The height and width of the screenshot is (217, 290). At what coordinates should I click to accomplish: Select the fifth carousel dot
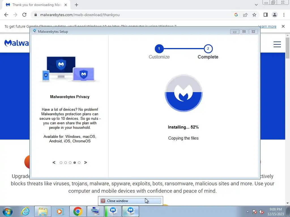click(x=79, y=162)
